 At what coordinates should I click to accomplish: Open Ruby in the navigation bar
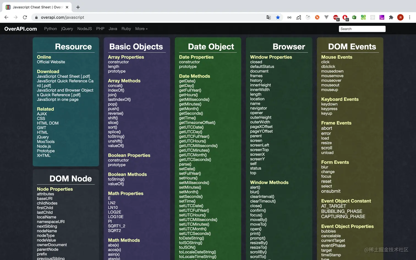click(x=126, y=29)
